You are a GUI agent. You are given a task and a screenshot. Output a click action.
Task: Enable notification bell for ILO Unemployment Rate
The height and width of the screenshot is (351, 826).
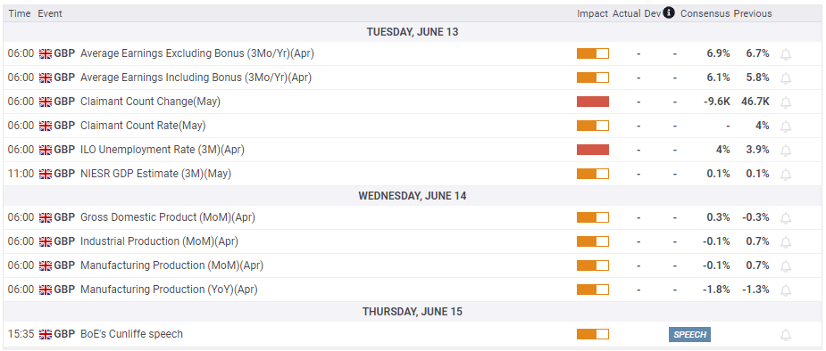click(x=786, y=151)
